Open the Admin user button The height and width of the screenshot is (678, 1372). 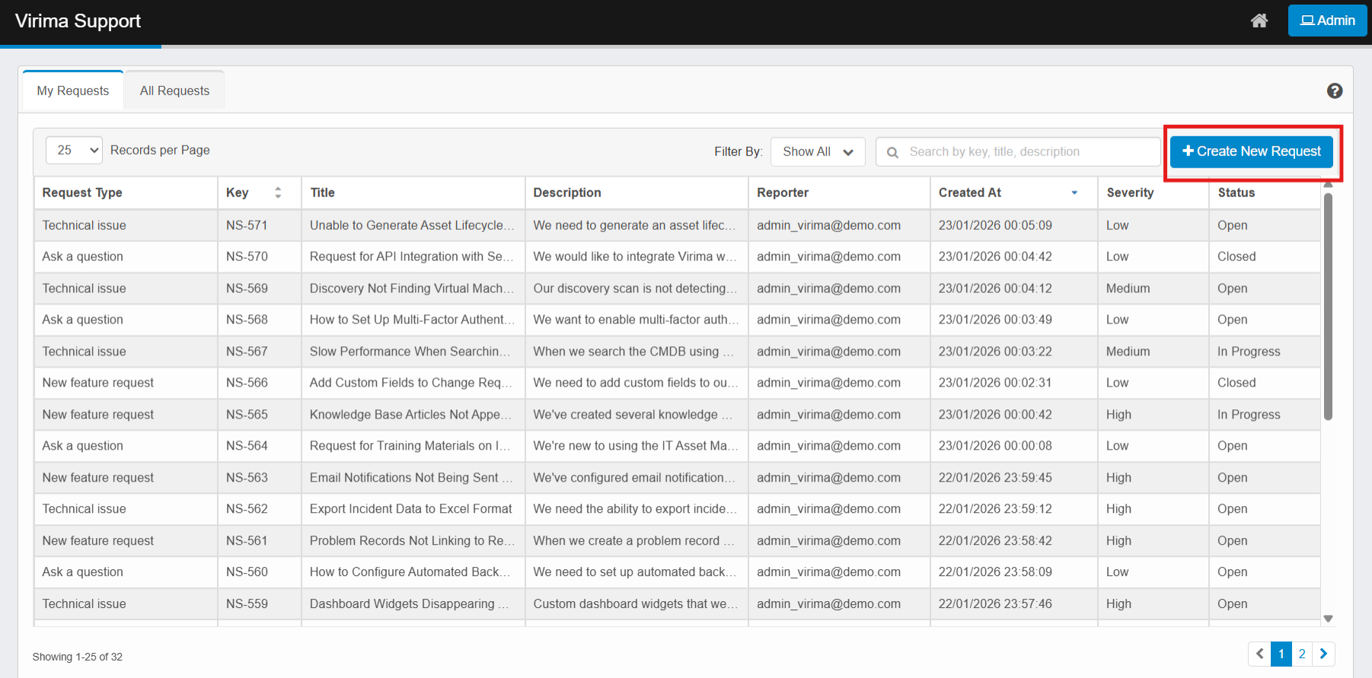(x=1327, y=21)
